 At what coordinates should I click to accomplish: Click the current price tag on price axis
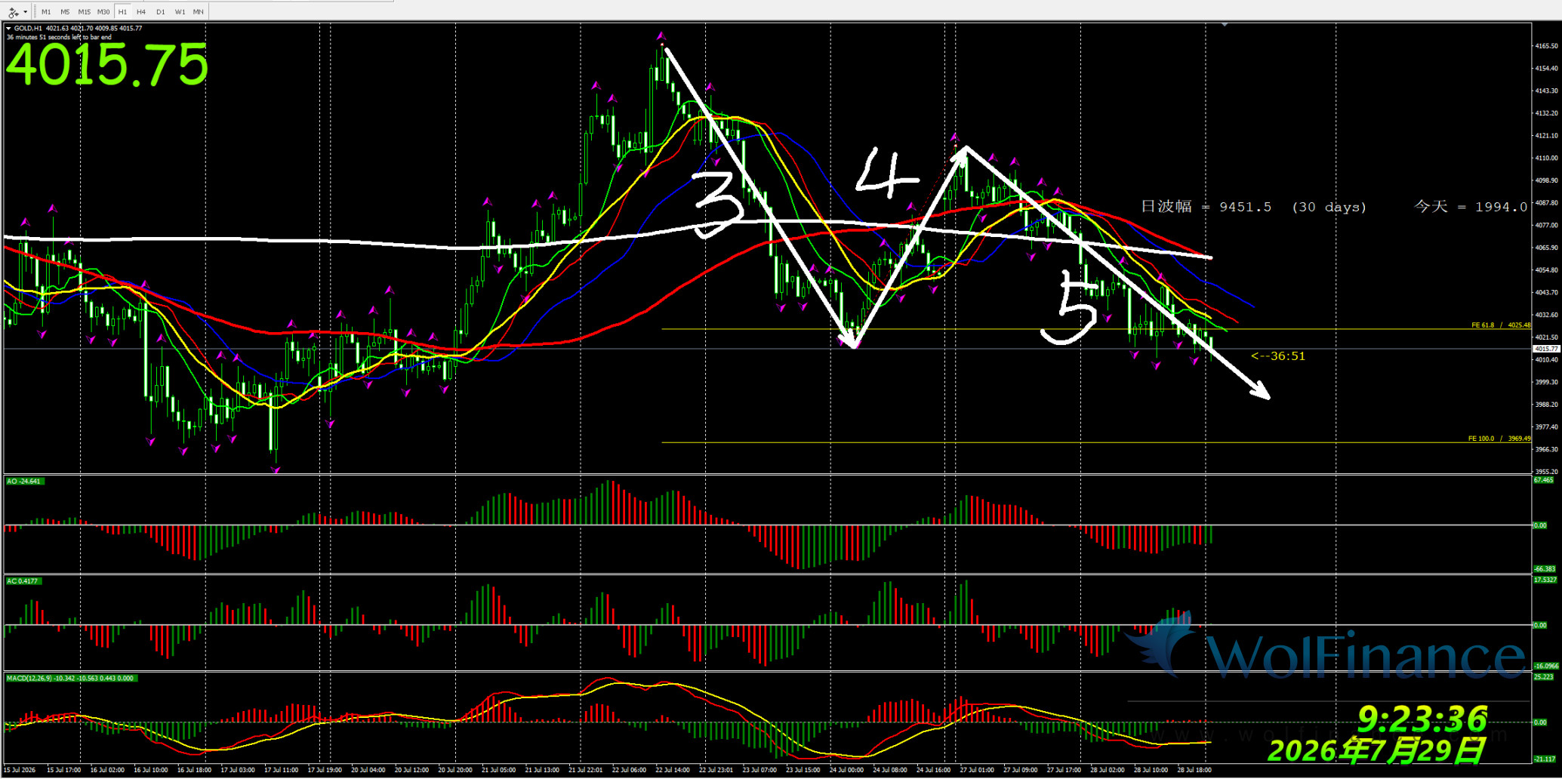click(1546, 349)
